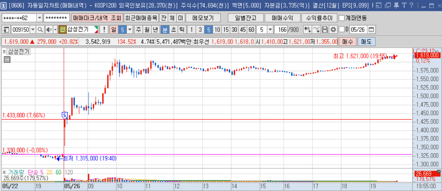This screenshot has width=442, height=191.
Task: Click the T font icon in title bar
Action: tap(404, 5)
